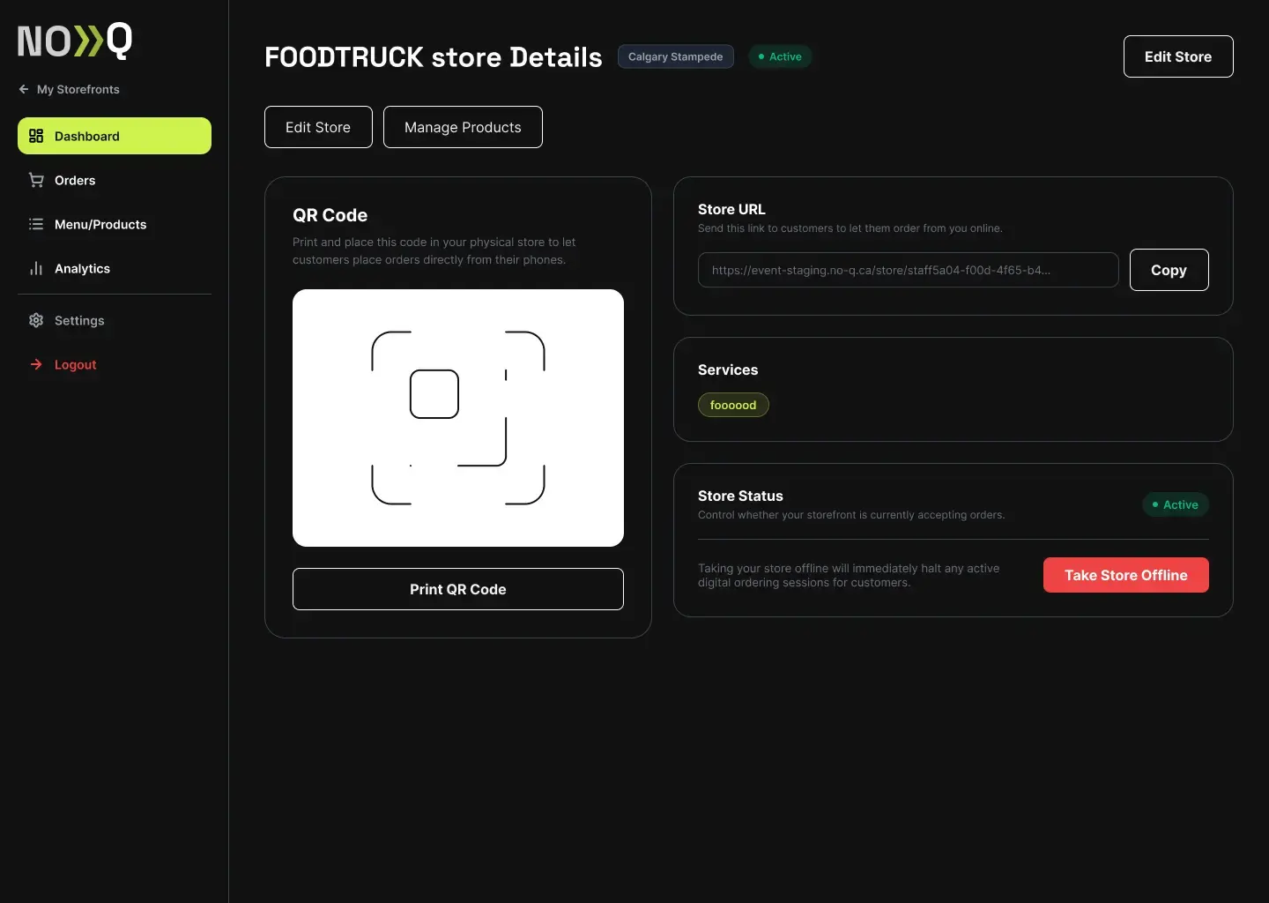The width and height of the screenshot is (1269, 903).
Task: Click the Services heading
Action: (x=728, y=369)
